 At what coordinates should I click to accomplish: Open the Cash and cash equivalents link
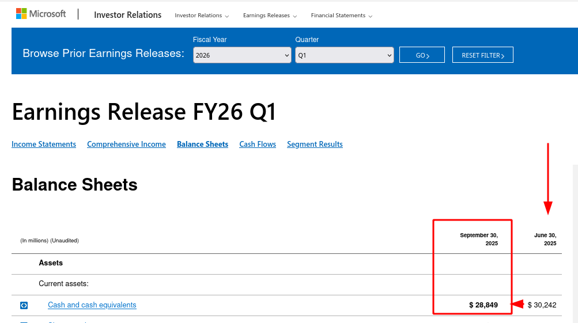tap(92, 305)
